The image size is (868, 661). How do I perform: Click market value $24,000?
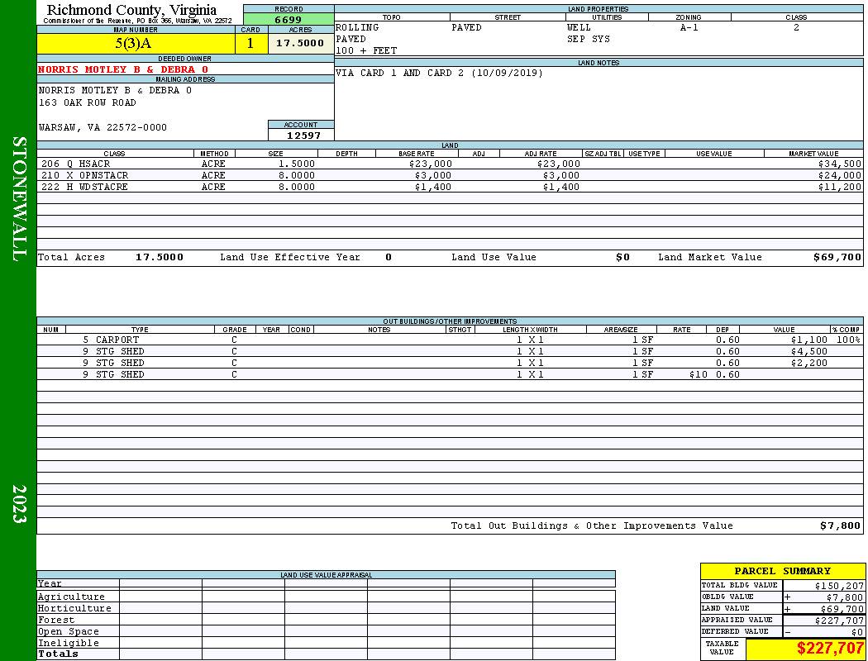coord(840,175)
